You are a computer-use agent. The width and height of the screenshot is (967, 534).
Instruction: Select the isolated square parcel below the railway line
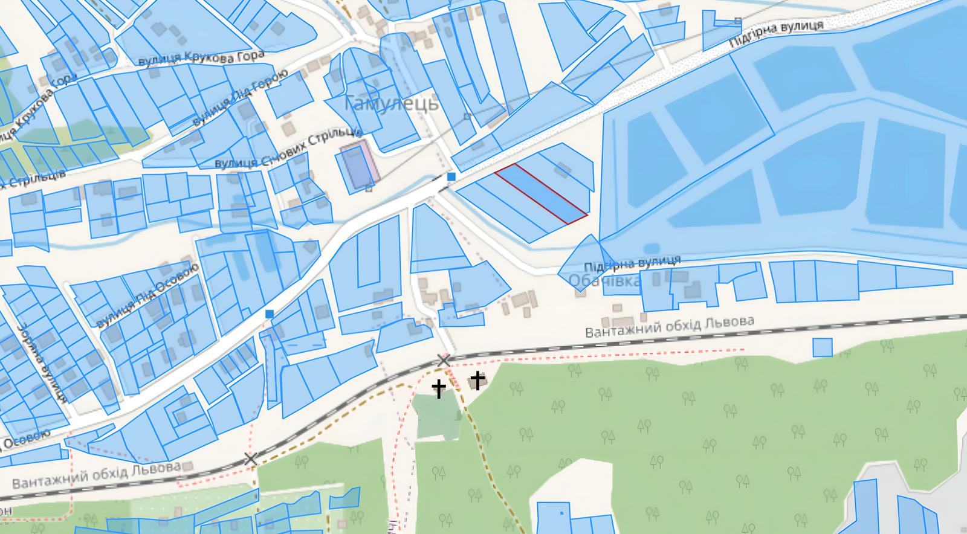(x=823, y=347)
